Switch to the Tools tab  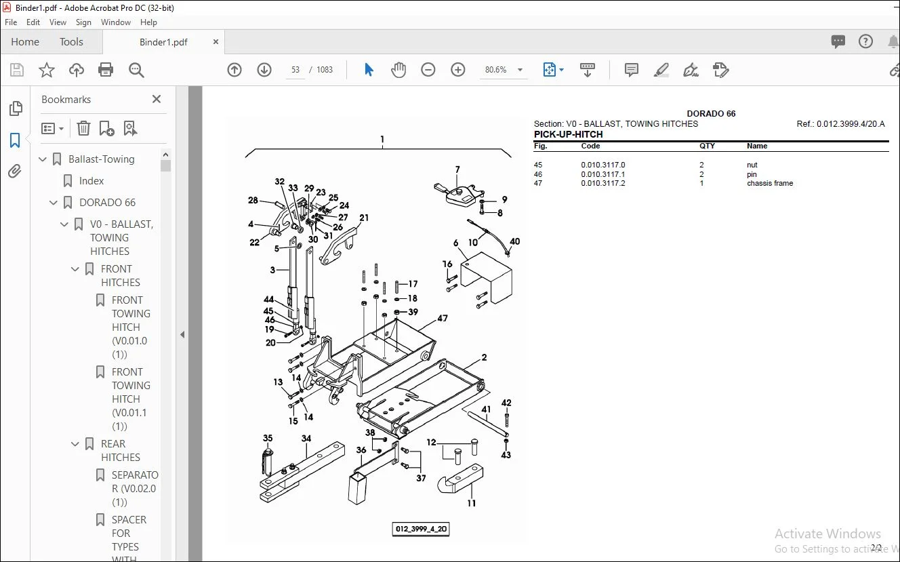point(71,41)
